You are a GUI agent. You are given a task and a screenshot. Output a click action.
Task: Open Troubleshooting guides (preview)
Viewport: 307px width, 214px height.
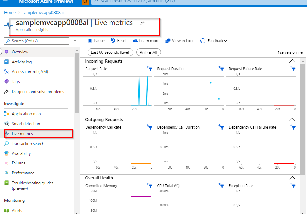tap(37, 186)
